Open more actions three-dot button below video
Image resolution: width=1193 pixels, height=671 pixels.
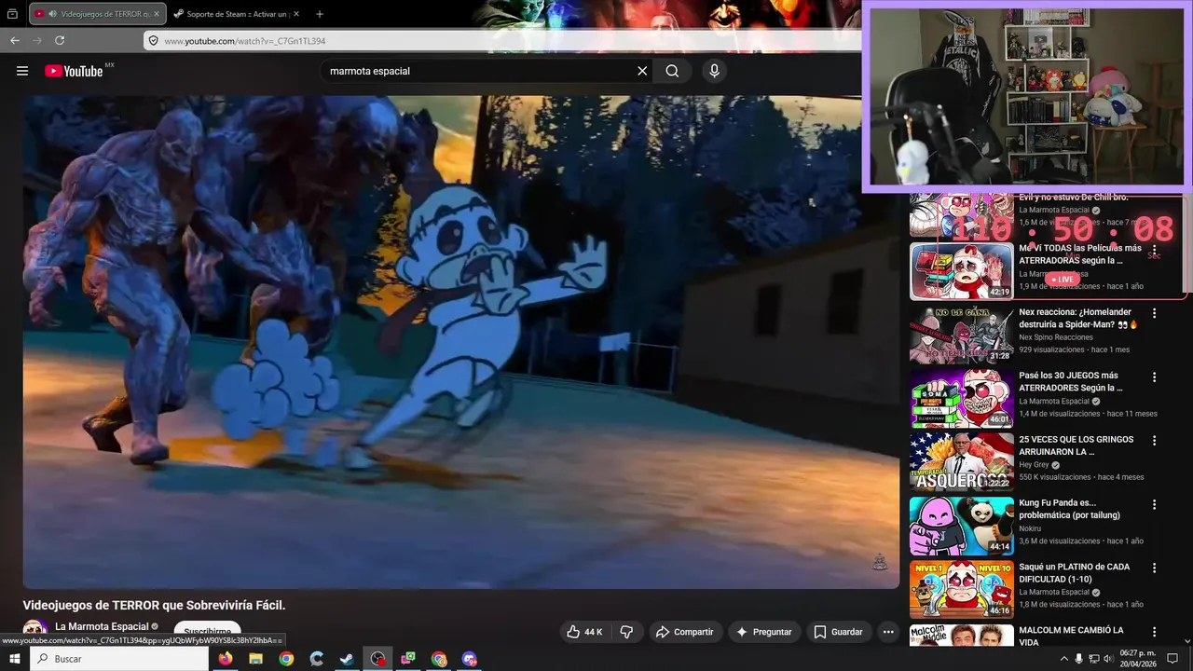click(x=888, y=632)
